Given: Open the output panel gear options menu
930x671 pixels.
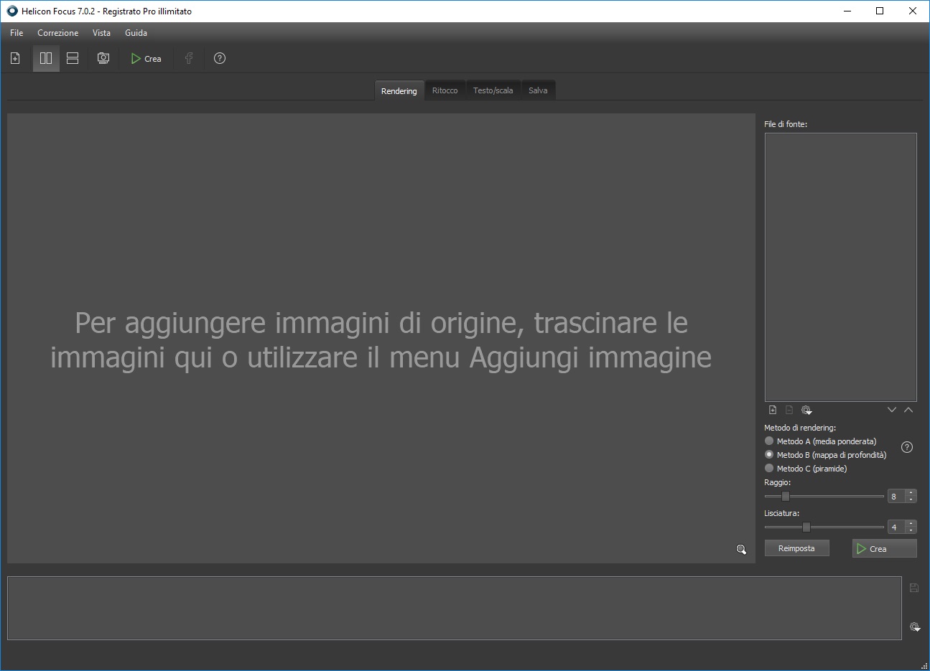Looking at the screenshot, I should point(915,627).
